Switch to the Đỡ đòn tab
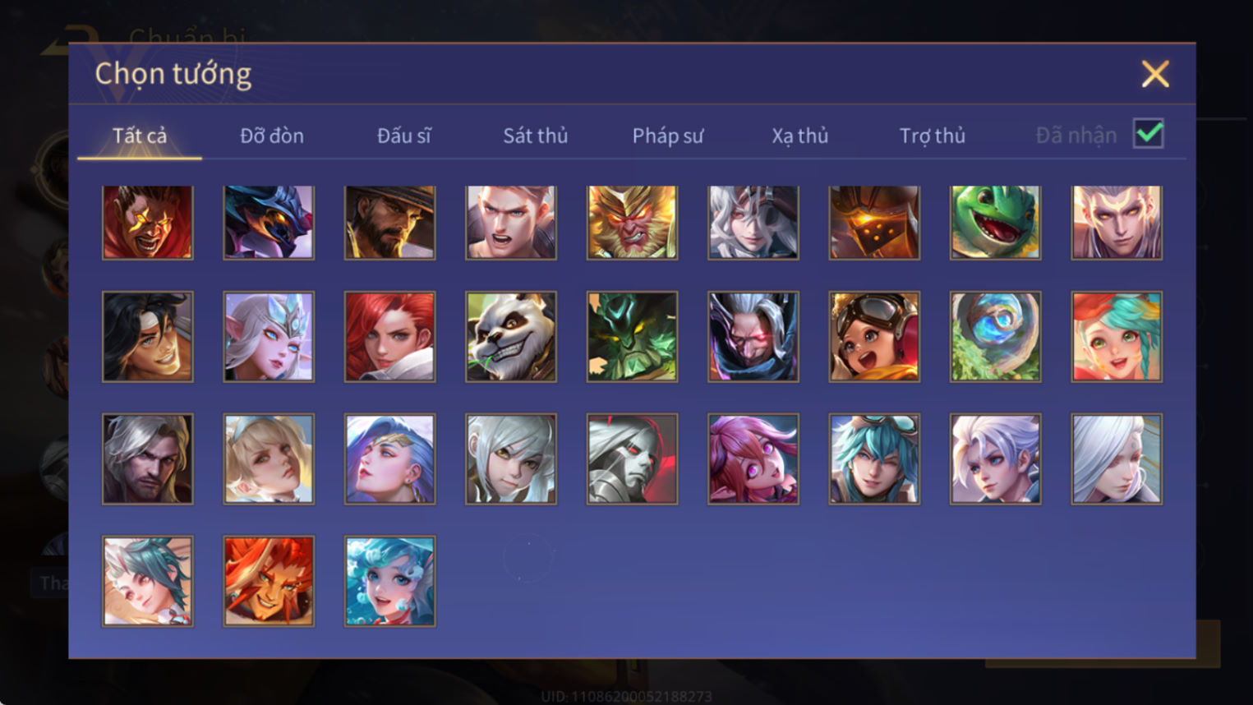 pyautogui.click(x=272, y=136)
